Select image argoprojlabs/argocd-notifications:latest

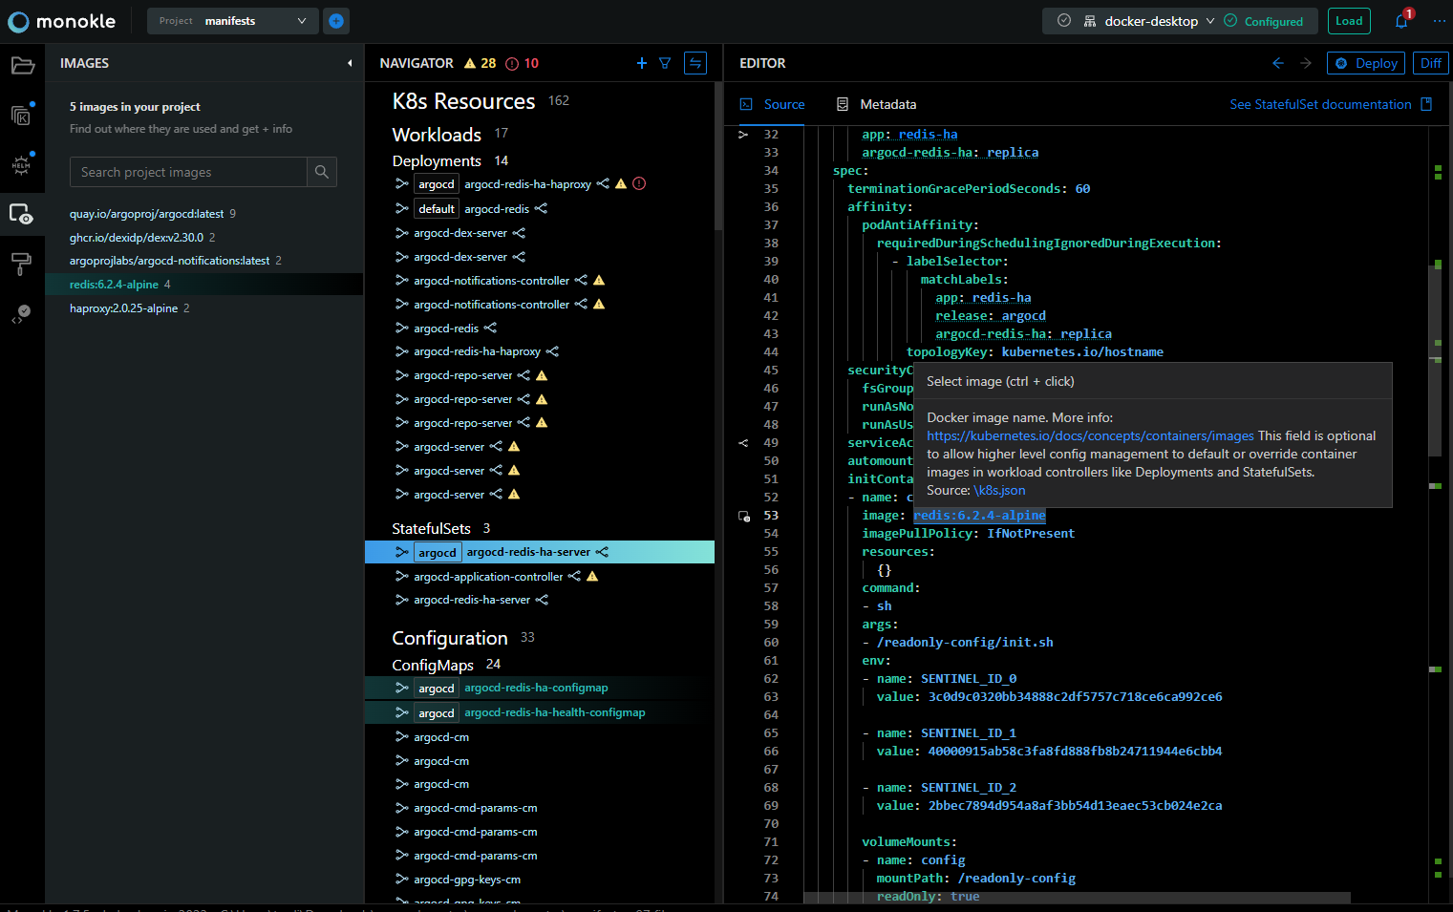click(x=169, y=261)
